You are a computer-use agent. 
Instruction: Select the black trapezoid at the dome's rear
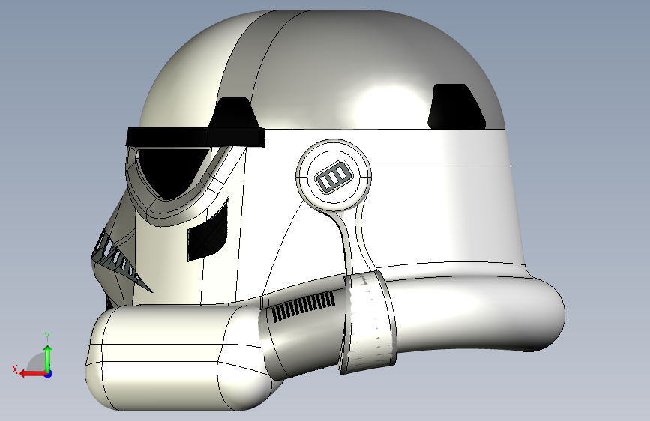pyautogui.click(x=456, y=106)
